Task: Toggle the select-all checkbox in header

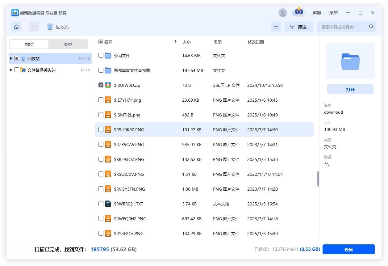Action: [x=100, y=42]
